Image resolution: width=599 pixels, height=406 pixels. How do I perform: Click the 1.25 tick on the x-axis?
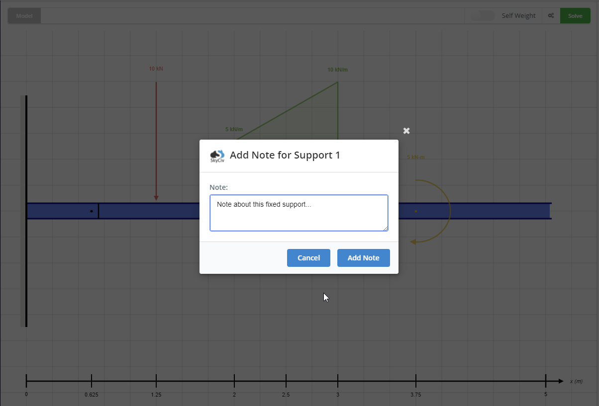(156, 381)
